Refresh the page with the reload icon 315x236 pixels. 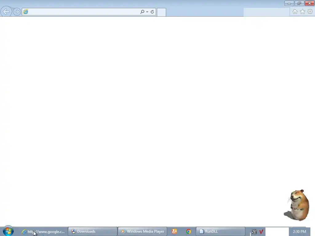pos(152,12)
